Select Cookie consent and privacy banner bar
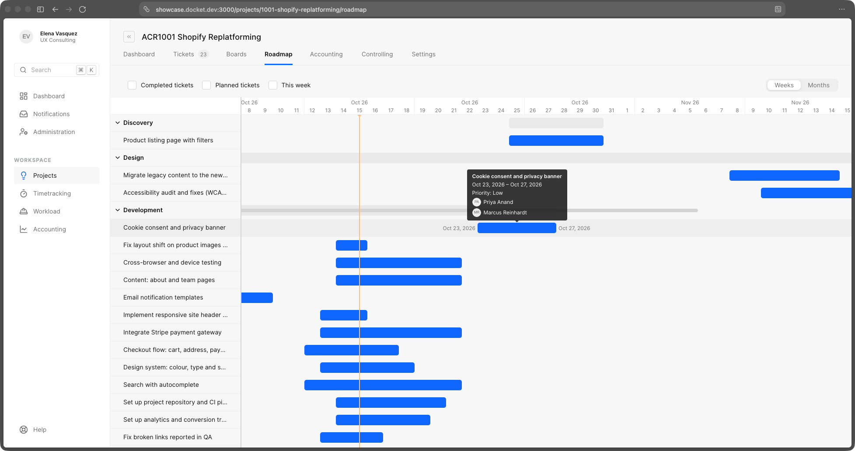 pos(517,228)
